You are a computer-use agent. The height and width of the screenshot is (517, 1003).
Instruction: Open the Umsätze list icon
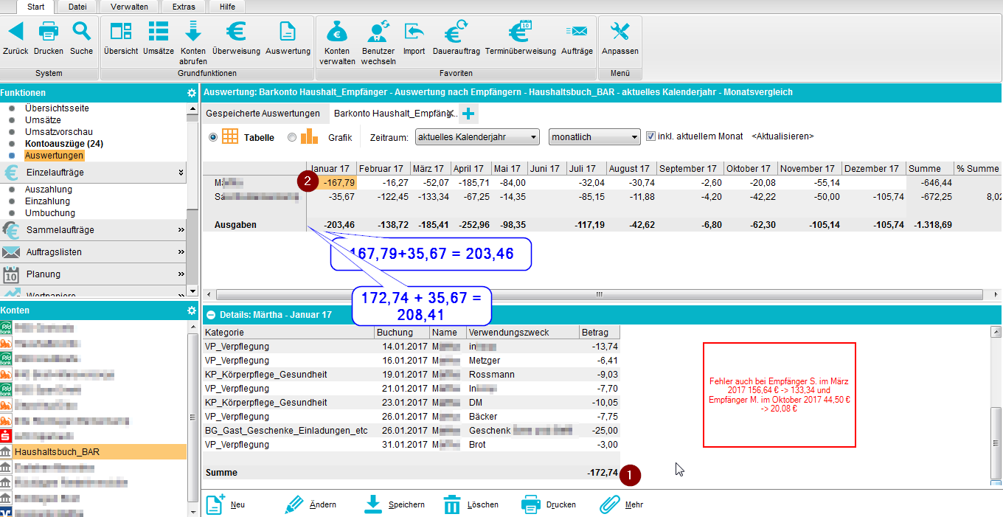click(158, 32)
